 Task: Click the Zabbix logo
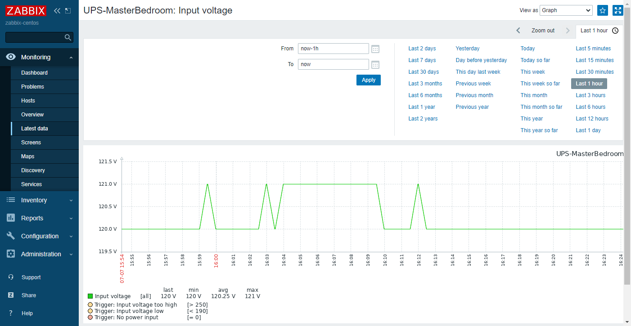click(26, 10)
